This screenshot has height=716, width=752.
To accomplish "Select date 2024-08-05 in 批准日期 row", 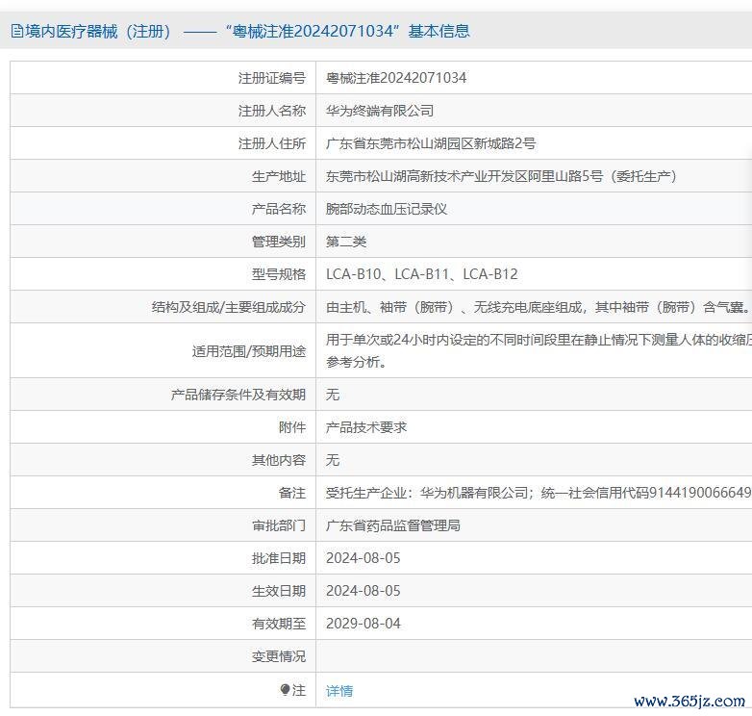I will pyautogui.click(x=363, y=558).
